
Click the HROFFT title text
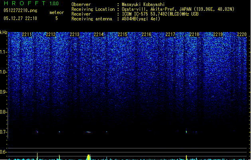coord(25,3)
